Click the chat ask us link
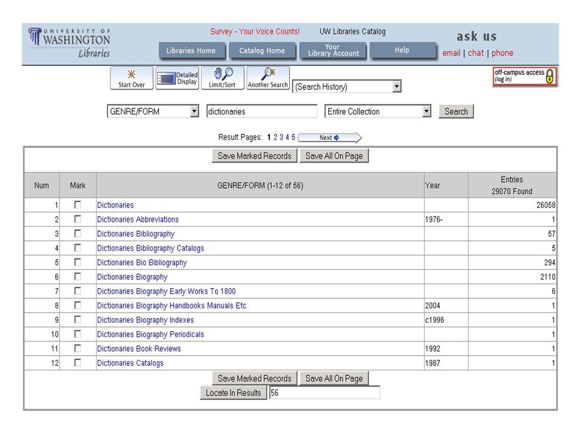Viewport: 576px width, 432px height. click(x=476, y=53)
